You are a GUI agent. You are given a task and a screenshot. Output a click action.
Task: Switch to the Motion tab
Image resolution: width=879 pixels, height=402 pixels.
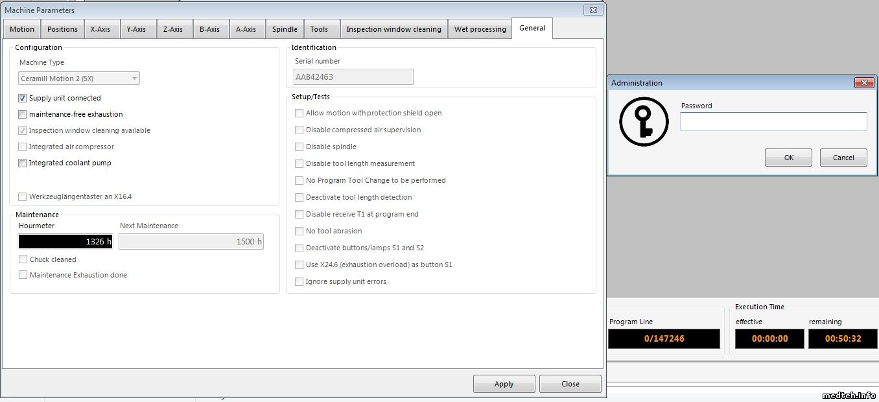[x=22, y=29]
